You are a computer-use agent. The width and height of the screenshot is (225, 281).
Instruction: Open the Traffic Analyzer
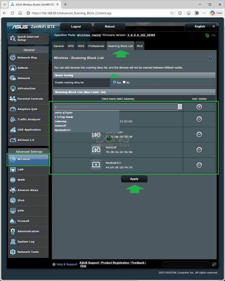tap(28, 119)
